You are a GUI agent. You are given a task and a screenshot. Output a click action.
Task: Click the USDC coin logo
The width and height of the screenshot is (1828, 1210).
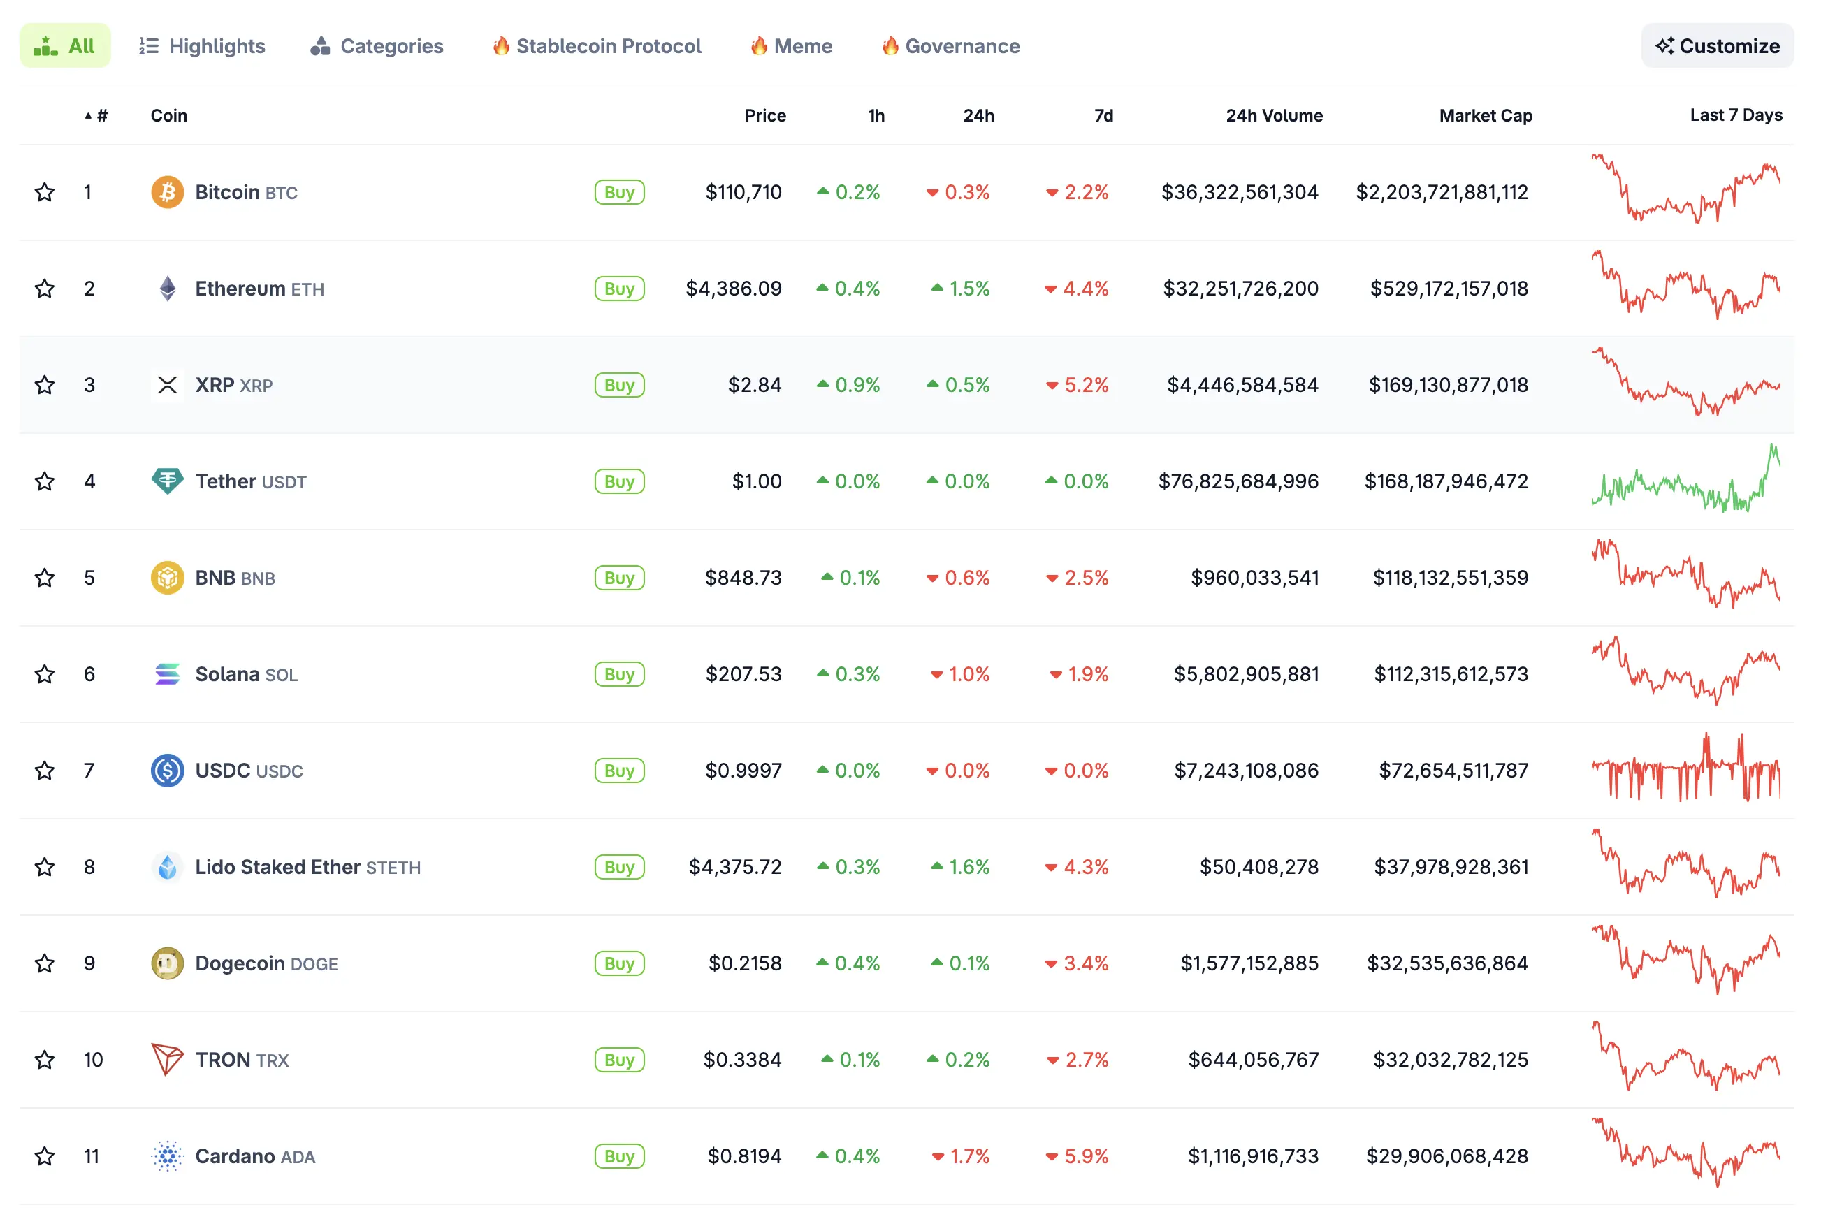[167, 769]
